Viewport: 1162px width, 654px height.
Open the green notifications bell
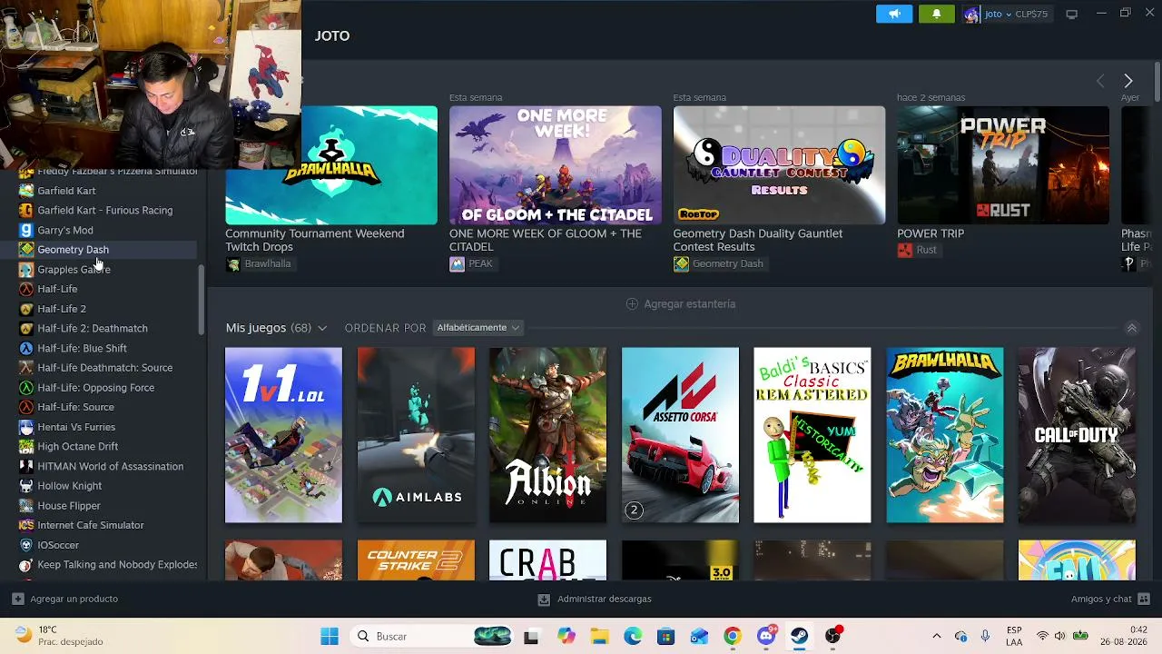pos(937,14)
